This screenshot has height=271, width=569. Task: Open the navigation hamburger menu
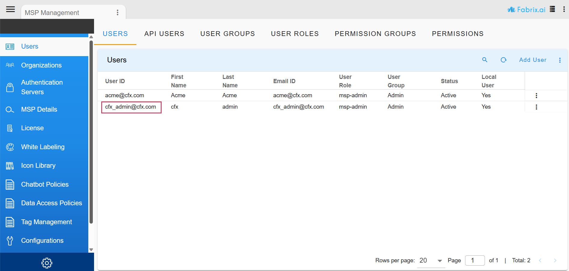click(x=10, y=9)
